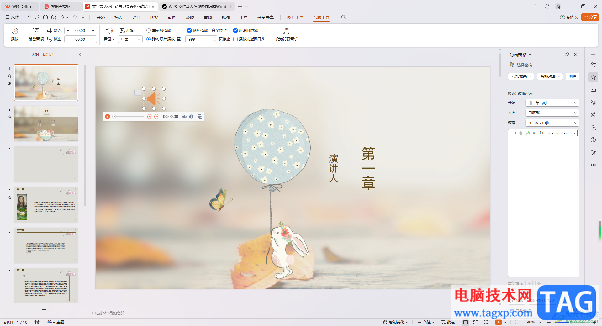Expand the Volume dropdown
Screen dimensions: 602x326
[109, 39]
